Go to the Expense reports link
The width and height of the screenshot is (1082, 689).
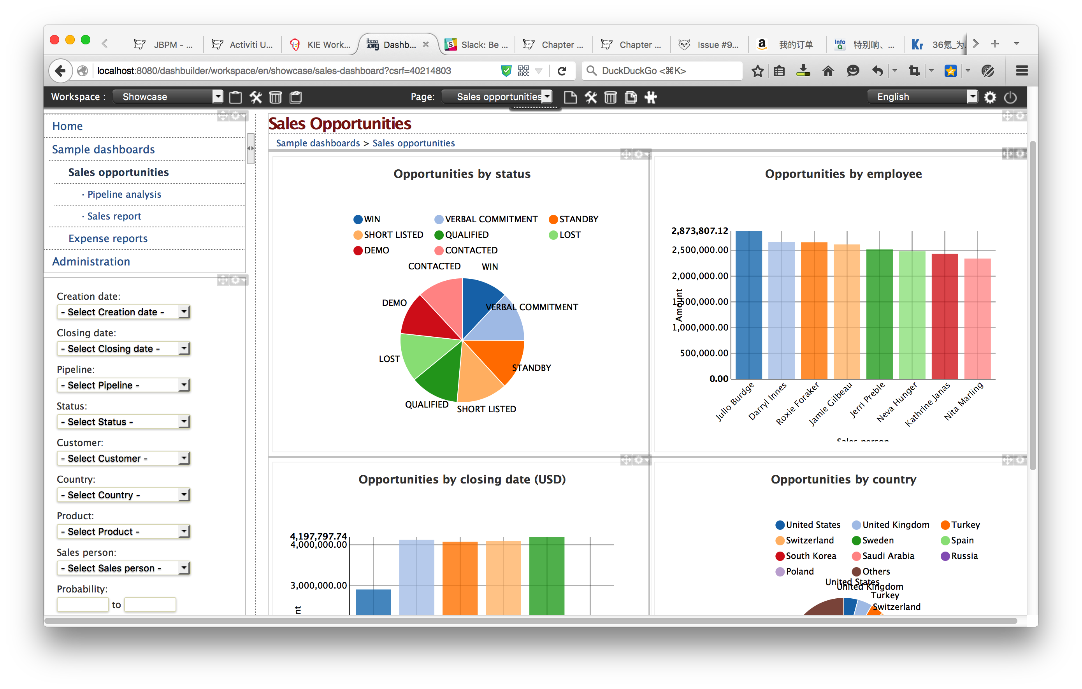pos(108,239)
